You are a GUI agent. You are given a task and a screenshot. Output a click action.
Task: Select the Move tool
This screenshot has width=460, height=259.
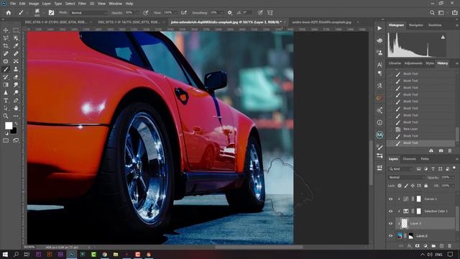[x=6, y=30]
